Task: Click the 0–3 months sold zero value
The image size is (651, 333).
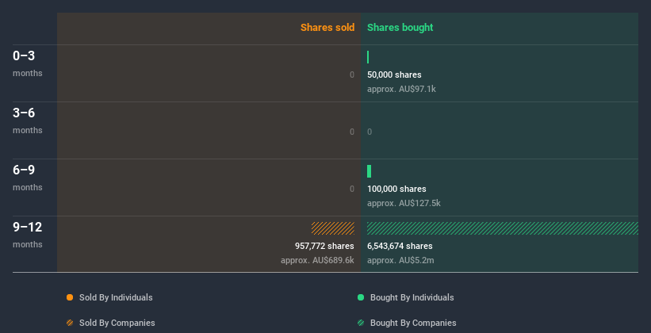Action: point(352,75)
